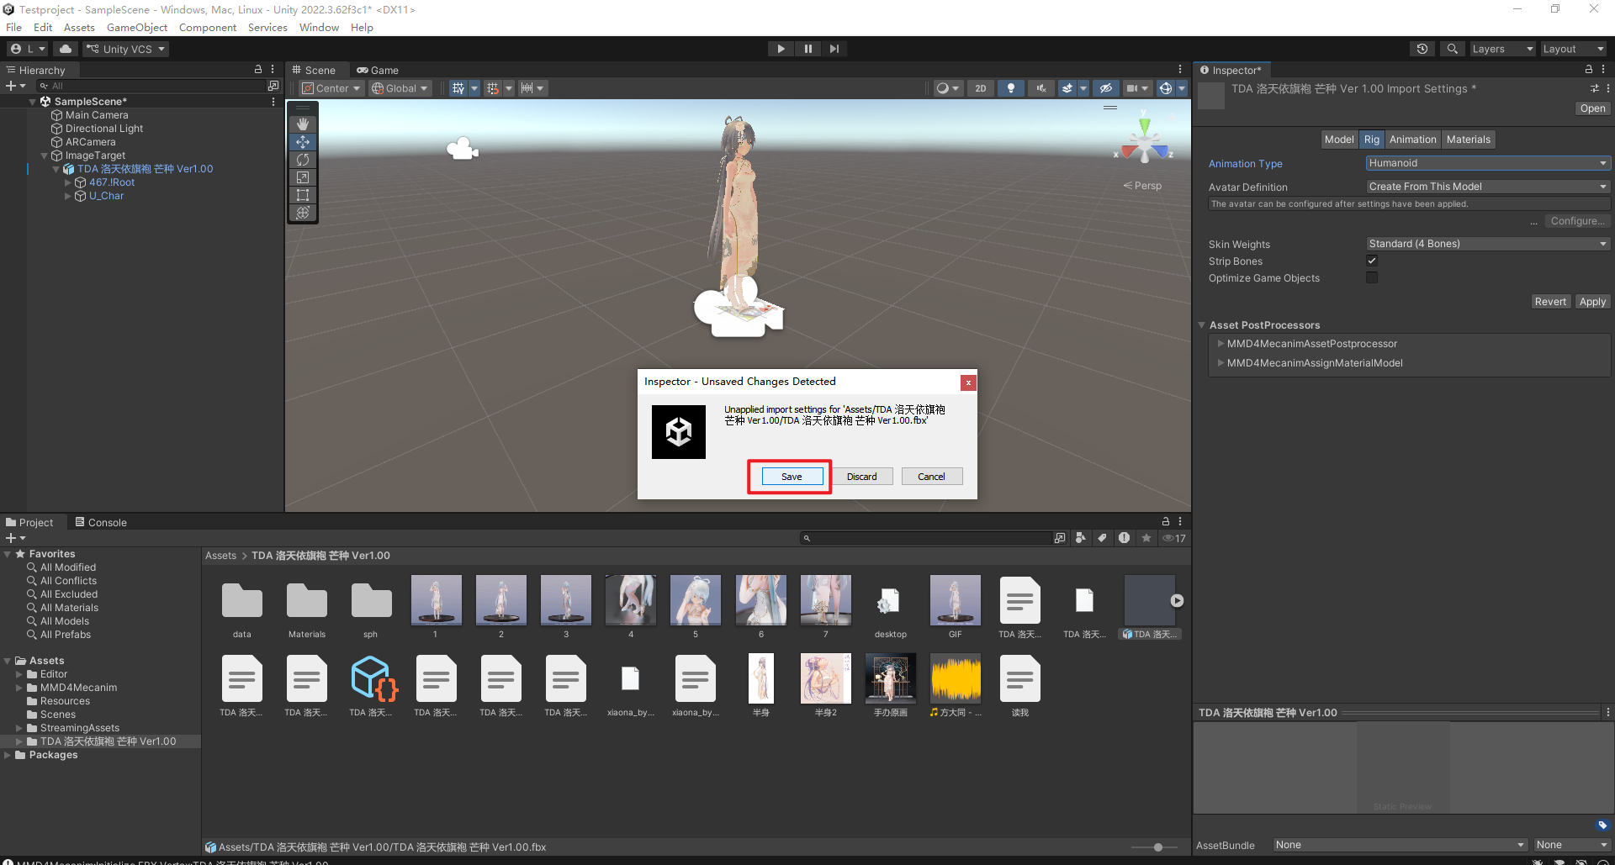
Task: Open Animation tab in import settings
Action: 1412,140
